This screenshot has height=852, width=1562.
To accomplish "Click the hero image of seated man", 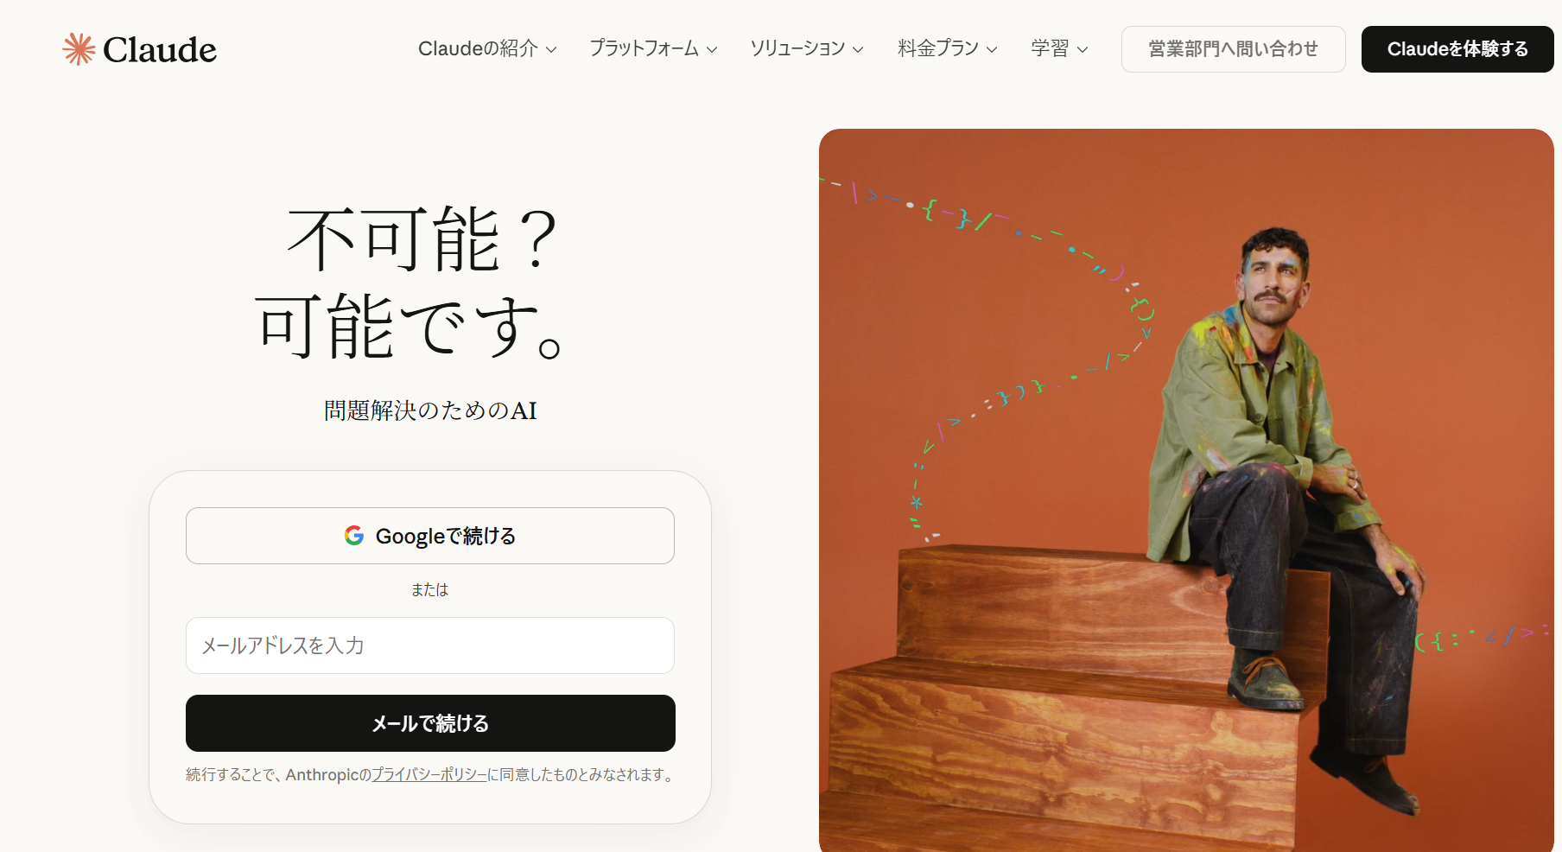I will [x=1186, y=490].
